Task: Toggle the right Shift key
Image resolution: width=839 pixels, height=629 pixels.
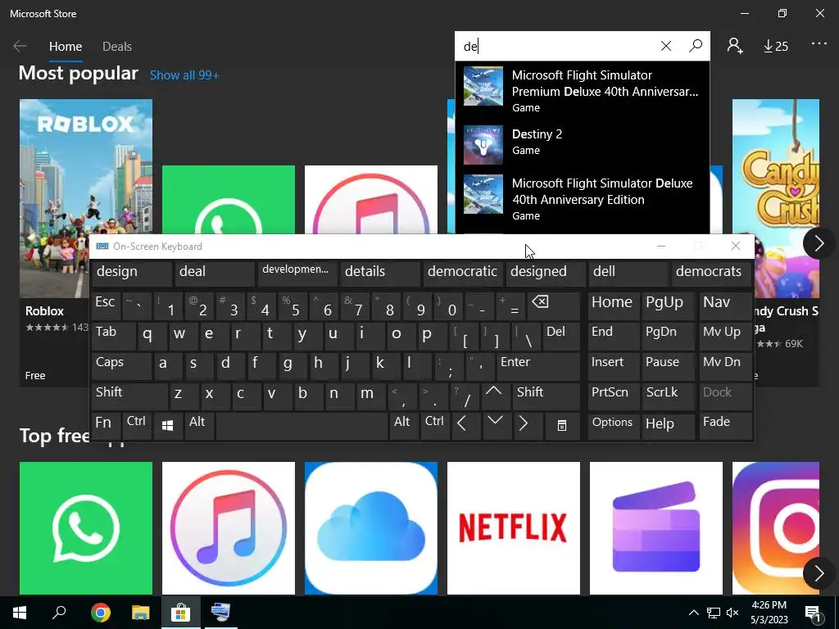Action: click(546, 396)
